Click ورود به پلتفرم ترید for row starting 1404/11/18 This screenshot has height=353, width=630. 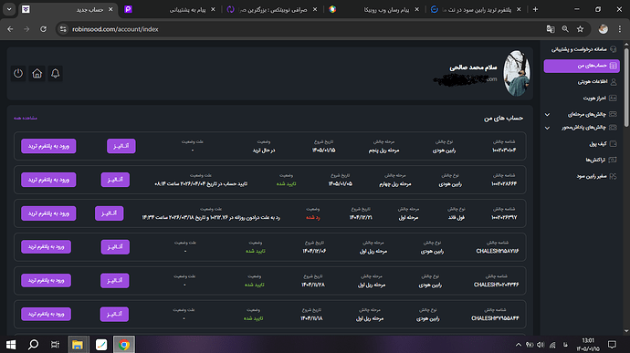pos(47,315)
